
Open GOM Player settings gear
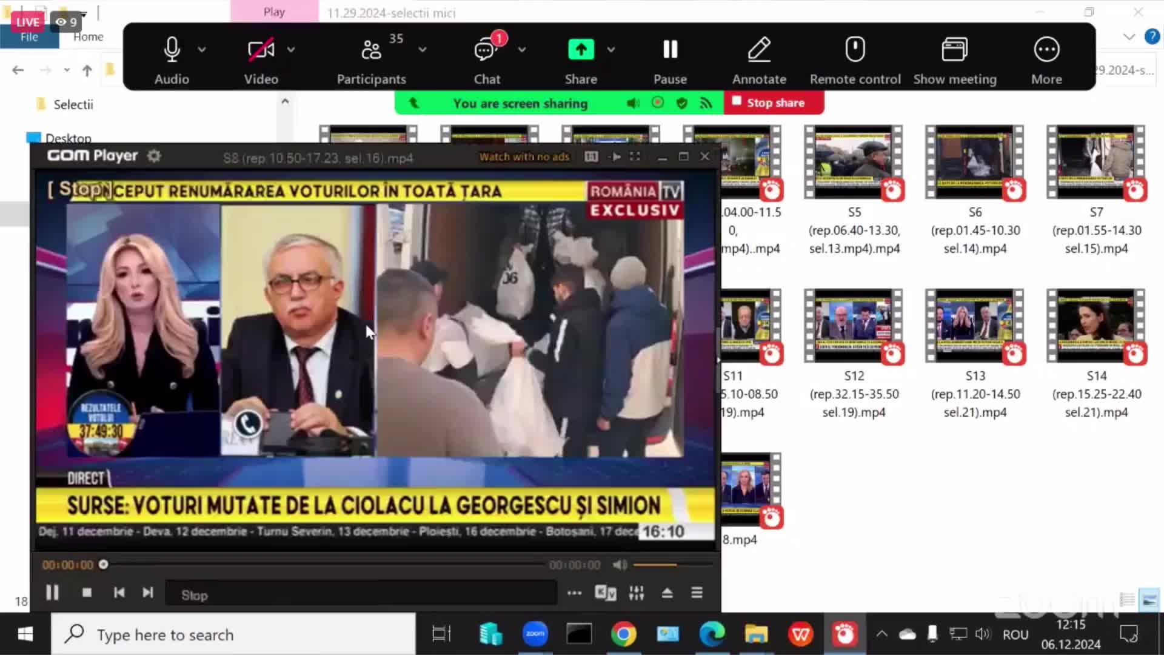(x=154, y=156)
